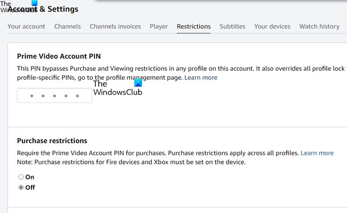
Task: Click TheWindowsClub logo icon at top-left
Action: (35, 3)
